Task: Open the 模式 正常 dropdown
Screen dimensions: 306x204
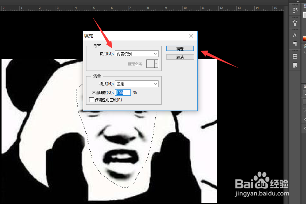Action: click(x=136, y=84)
